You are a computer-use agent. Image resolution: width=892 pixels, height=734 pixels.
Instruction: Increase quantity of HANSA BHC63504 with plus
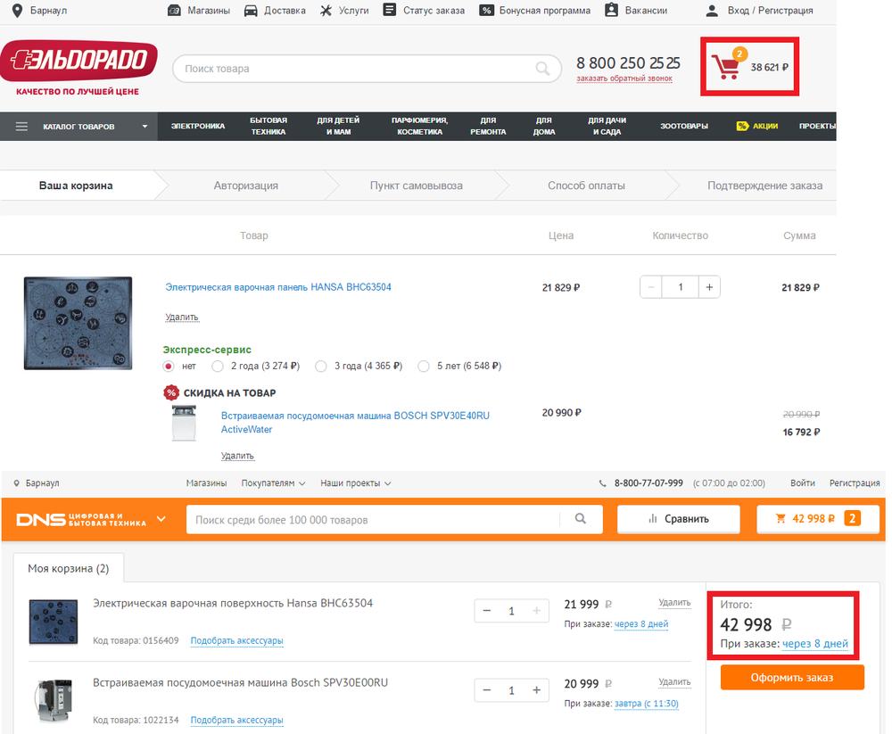coord(709,287)
